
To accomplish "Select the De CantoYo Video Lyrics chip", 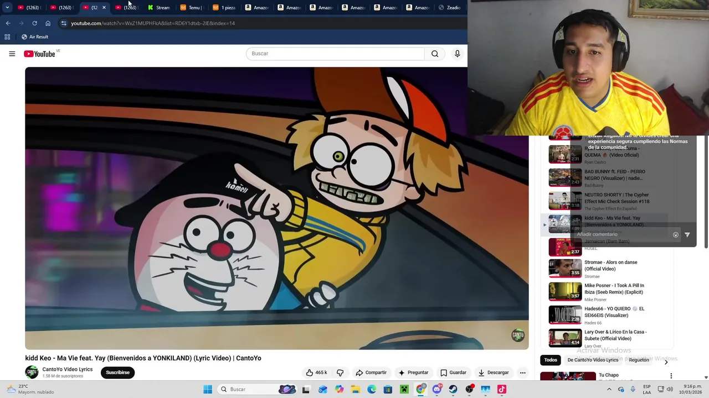I will [593, 360].
